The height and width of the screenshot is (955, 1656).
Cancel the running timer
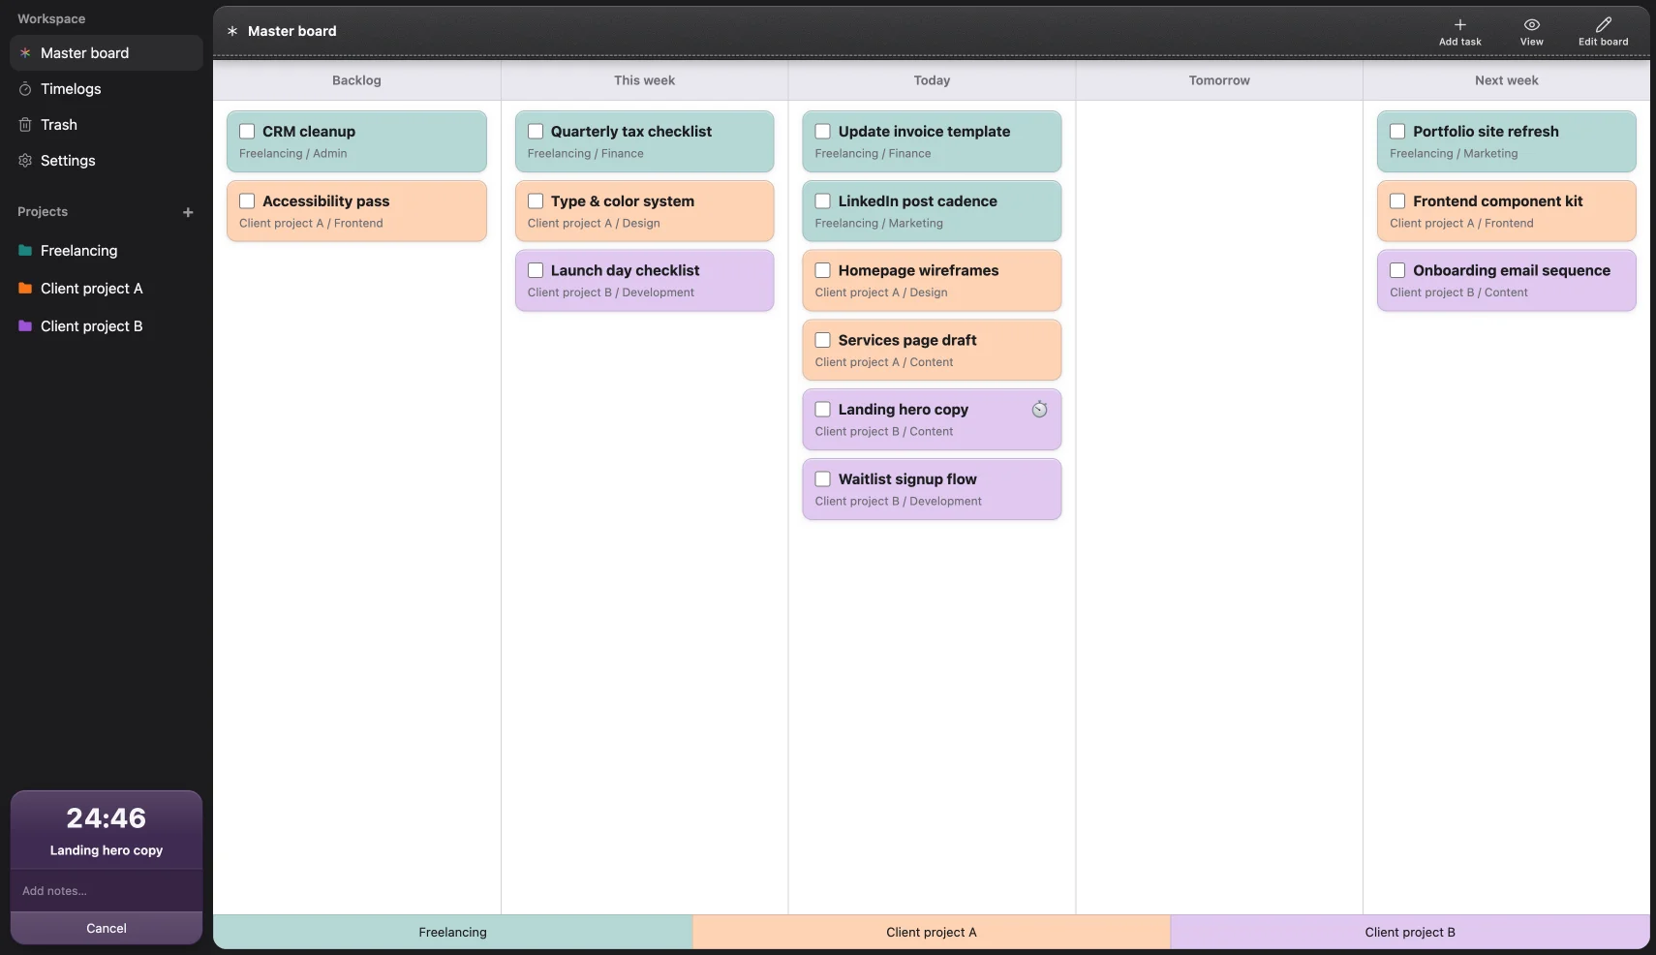107,928
